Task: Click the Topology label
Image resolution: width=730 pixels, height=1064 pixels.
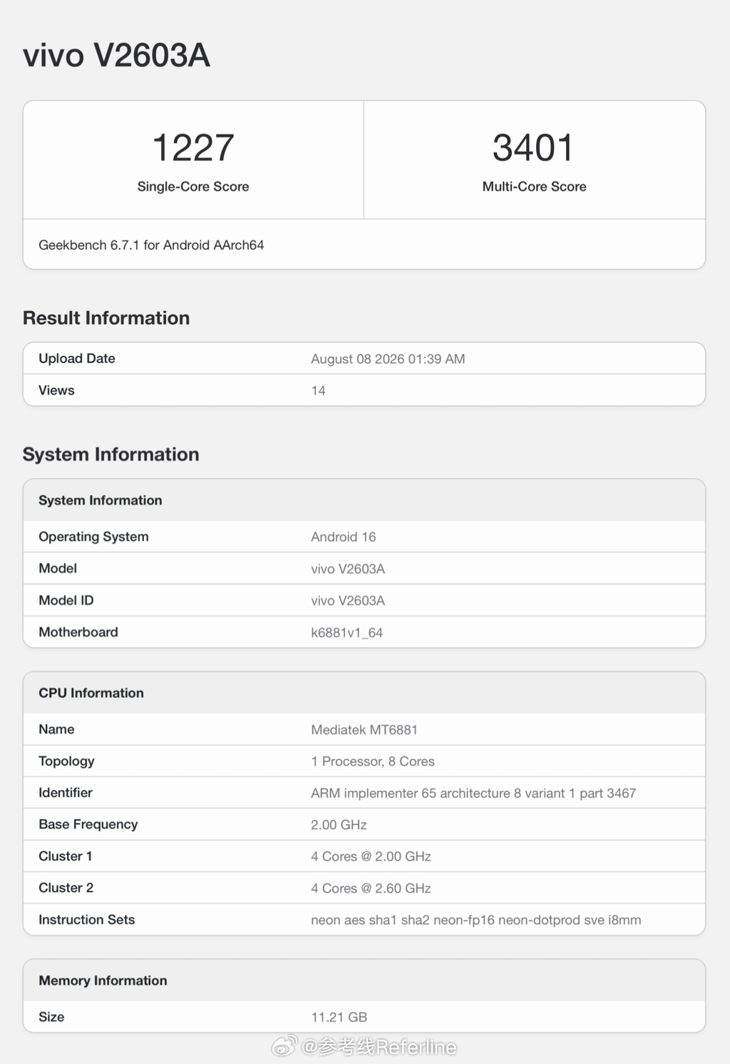Action: 66,761
